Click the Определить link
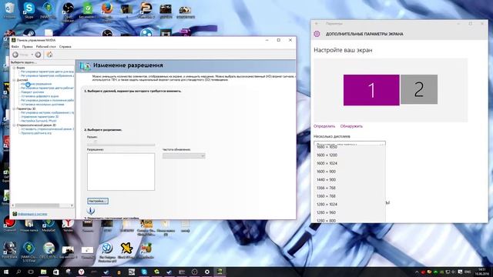 point(324,126)
